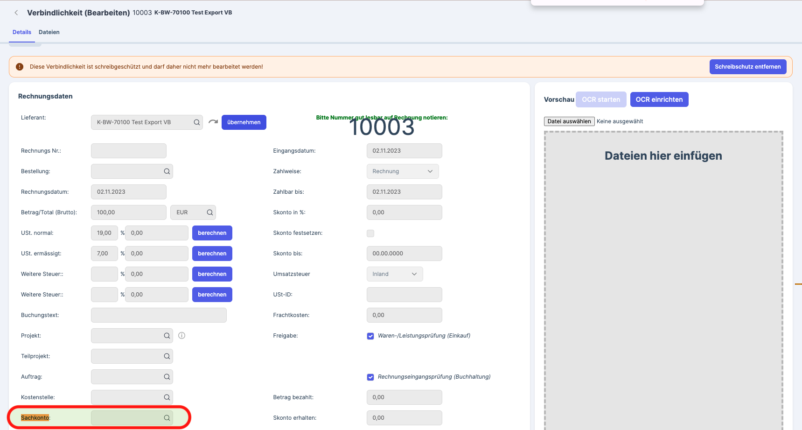Click the übernehmen button
The image size is (802, 430).
pyautogui.click(x=244, y=122)
